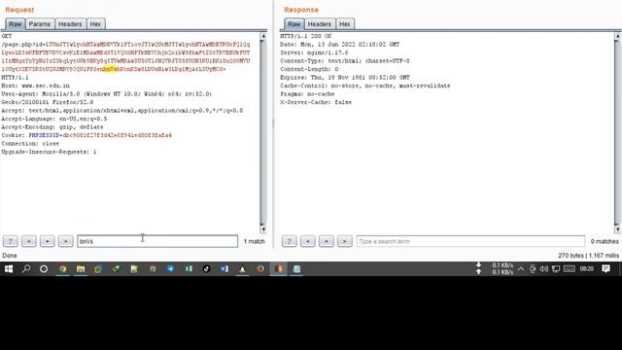Open Excel from the taskbar
The height and width of the screenshot is (350, 622).
coord(189,269)
